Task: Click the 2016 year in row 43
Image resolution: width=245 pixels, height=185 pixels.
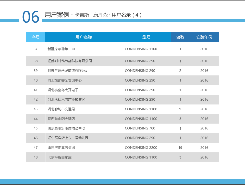Action: [x=204, y=109]
